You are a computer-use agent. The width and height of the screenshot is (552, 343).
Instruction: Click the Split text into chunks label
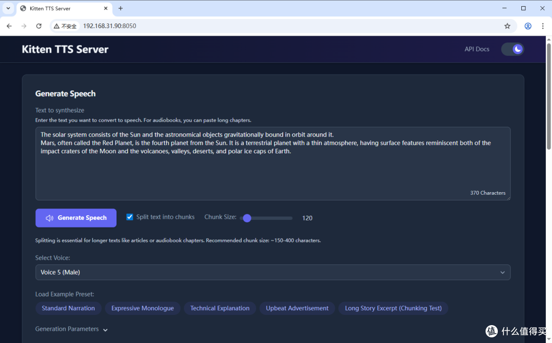(x=166, y=217)
